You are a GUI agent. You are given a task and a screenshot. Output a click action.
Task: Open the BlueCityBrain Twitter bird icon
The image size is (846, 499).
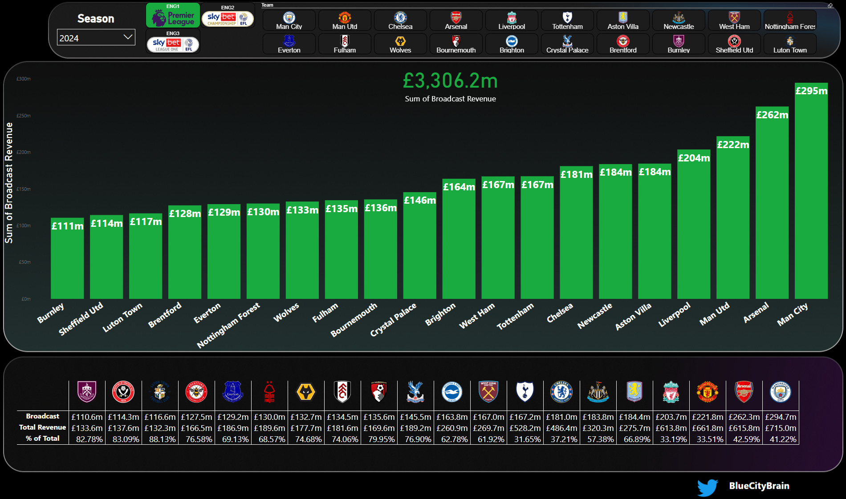(708, 487)
